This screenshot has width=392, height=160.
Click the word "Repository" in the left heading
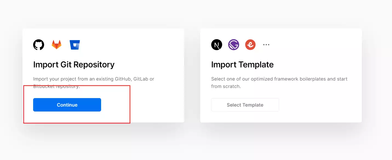click(x=94, y=65)
